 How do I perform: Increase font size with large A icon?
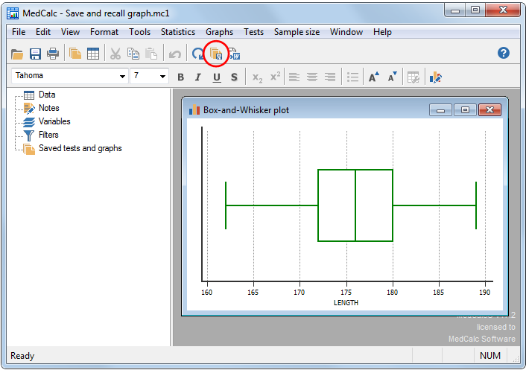(374, 77)
